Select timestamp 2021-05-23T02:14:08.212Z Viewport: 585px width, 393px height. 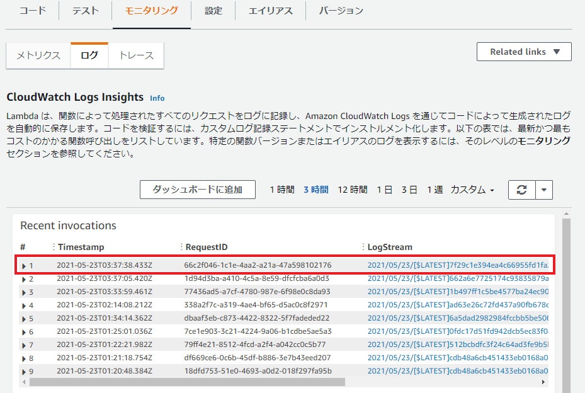105,305
